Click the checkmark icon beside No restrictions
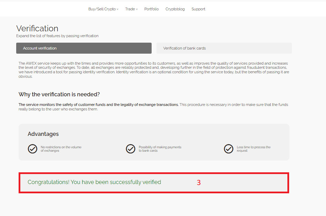 pyautogui.click(x=32, y=149)
